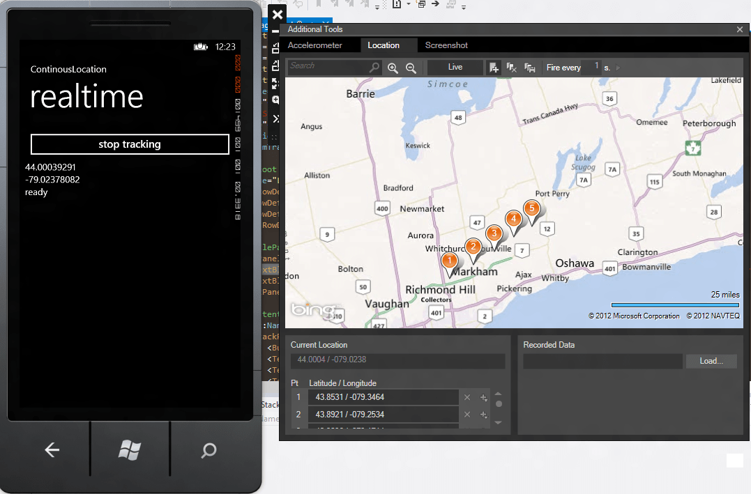Tap stop tracking on the emulator
The height and width of the screenshot is (494, 751).
[130, 144]
